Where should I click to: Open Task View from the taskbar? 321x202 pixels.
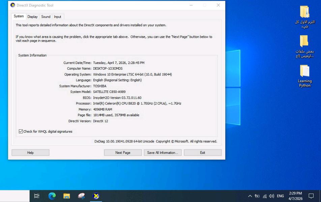click(x=37, y=196)
